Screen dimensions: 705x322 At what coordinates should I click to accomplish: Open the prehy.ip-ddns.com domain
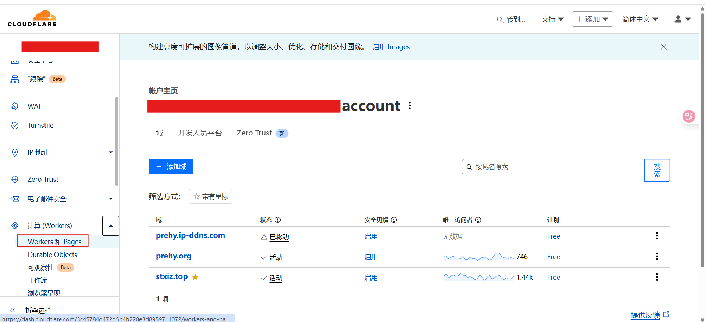tap(191, 235)
